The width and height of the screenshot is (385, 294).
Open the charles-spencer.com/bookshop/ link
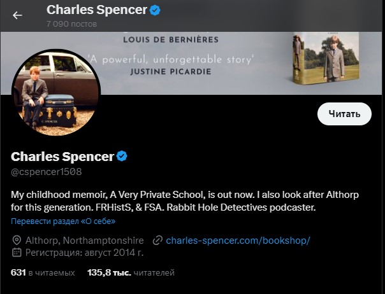click(237, 241)
